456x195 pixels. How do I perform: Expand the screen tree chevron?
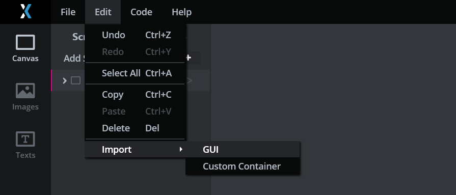click(x=65, y=80)
